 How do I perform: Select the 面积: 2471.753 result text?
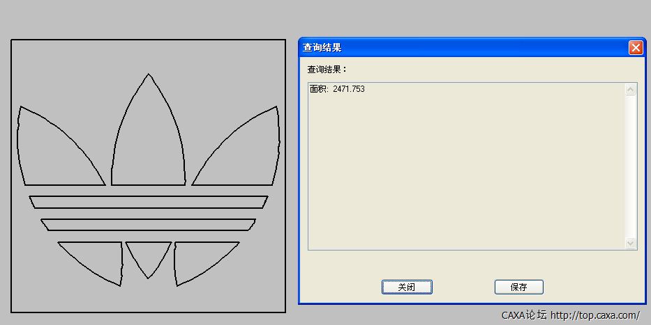pyautogui.click(x=337, y=89)
